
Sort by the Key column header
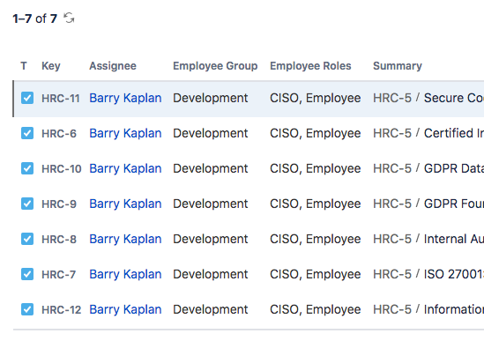coord(51,66)
